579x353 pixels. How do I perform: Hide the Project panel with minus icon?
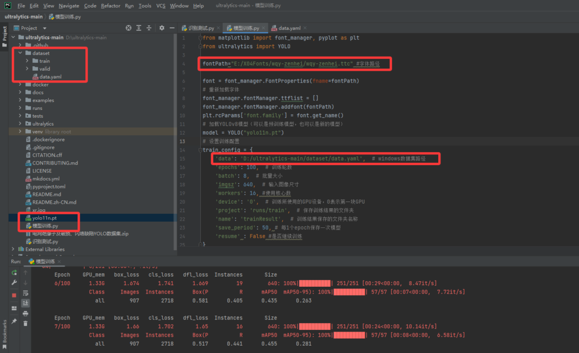(x=172, y=28)
